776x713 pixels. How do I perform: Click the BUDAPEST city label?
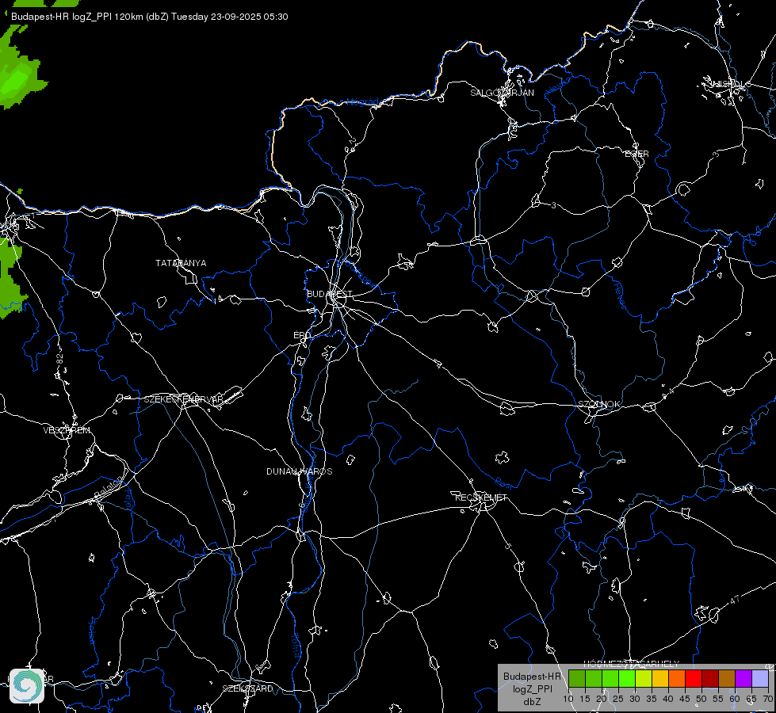click(x=330, y=294)
